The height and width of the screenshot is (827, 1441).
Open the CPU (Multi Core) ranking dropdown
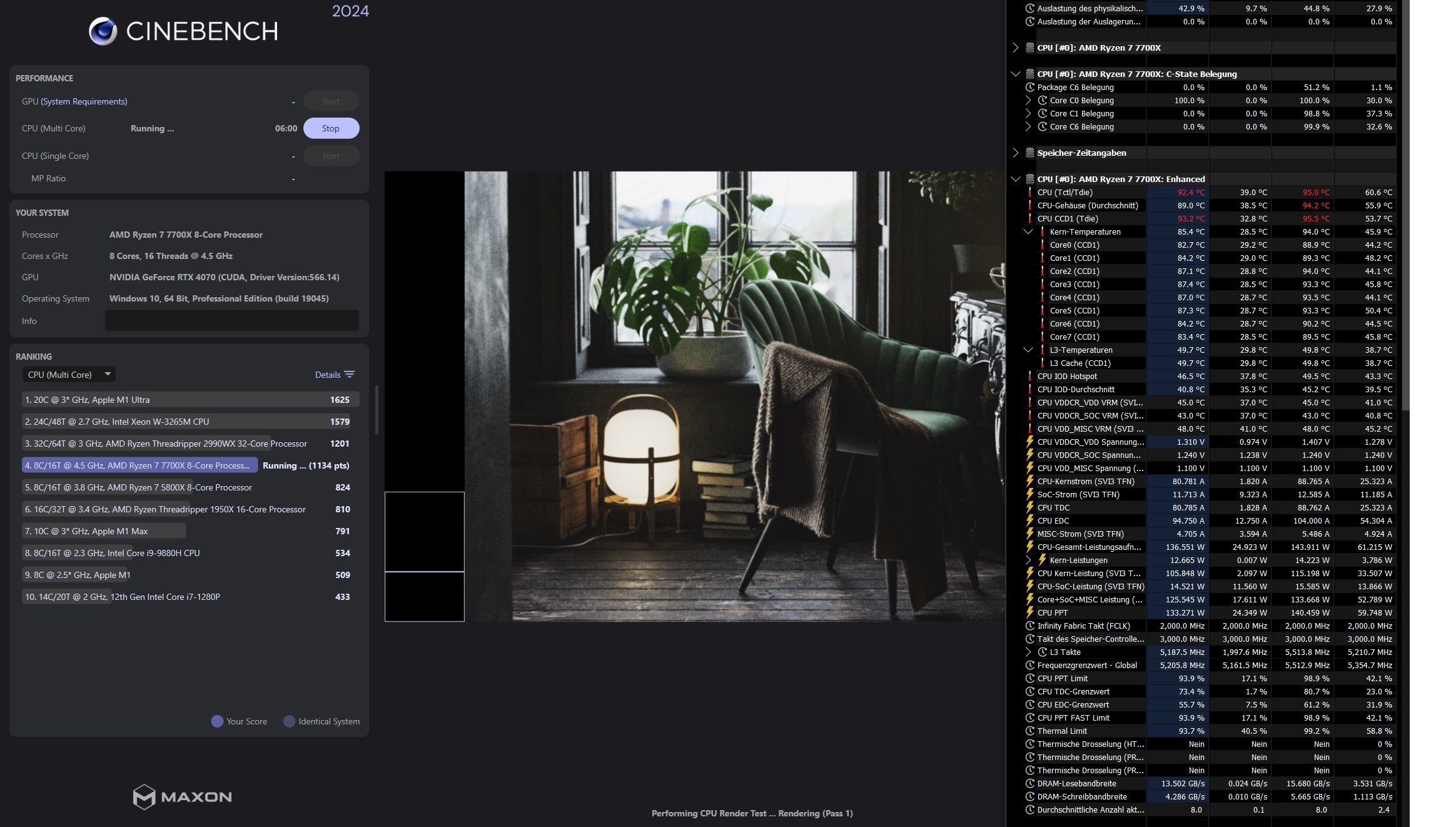point(69,375)
